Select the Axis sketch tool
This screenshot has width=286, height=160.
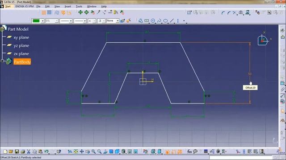point(178,21)
